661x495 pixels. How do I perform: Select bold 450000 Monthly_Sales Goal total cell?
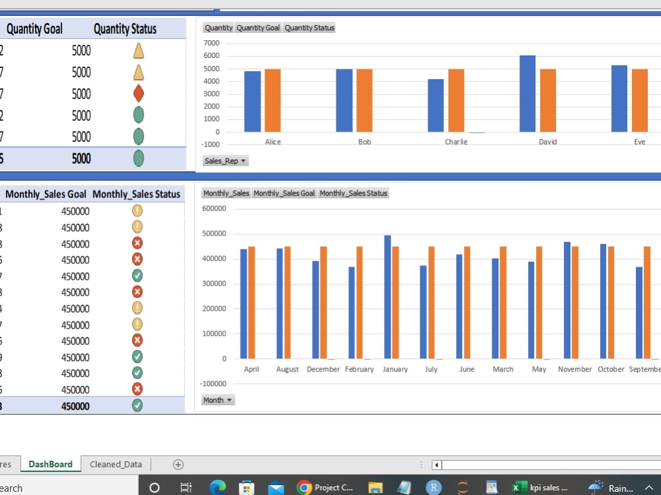[x=75, y=406]
